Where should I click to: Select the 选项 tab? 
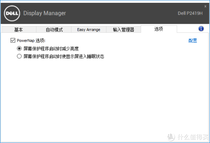(x=159, y=29)
